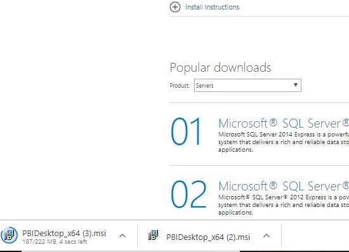Click the 187/222 MB download progress text

55,242
